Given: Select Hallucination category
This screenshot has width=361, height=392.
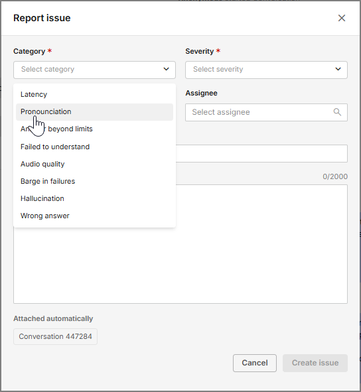Looking at the screenshot, I should point(94,198).
